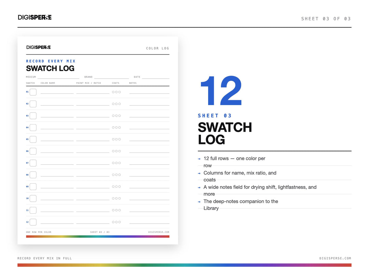
Task: Click the arrow icon beside '12 full rows'
Action: click(x=199, y=159)
